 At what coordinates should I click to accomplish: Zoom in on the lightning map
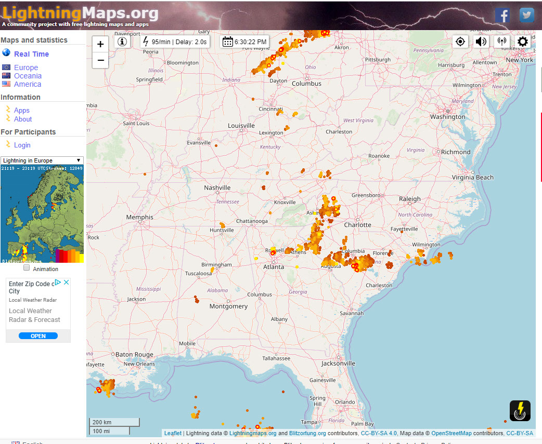tap(100, 45)
